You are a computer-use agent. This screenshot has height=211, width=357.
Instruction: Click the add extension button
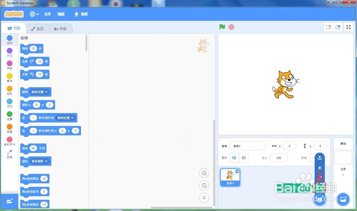pyautogui.click(x=10, y=201)
